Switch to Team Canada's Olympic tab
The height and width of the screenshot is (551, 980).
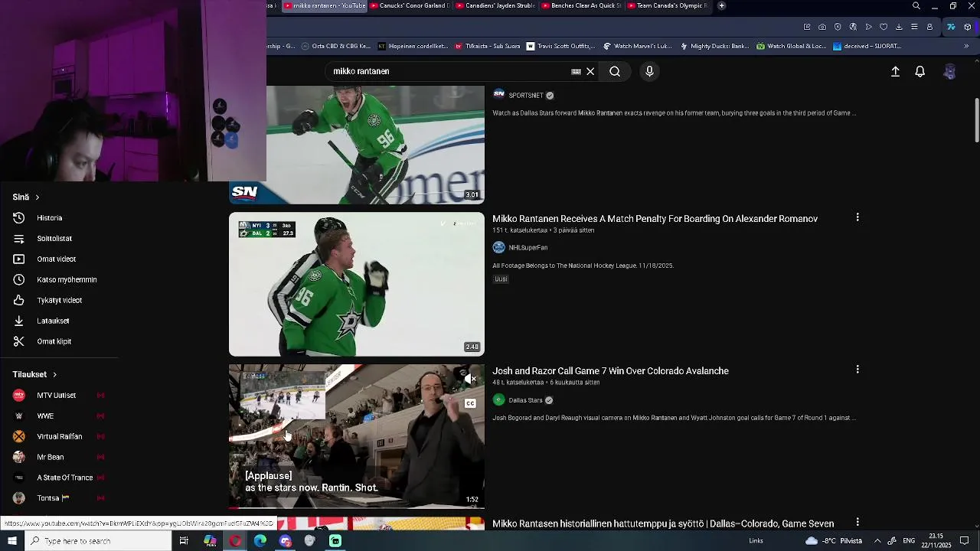pos(669,5)
